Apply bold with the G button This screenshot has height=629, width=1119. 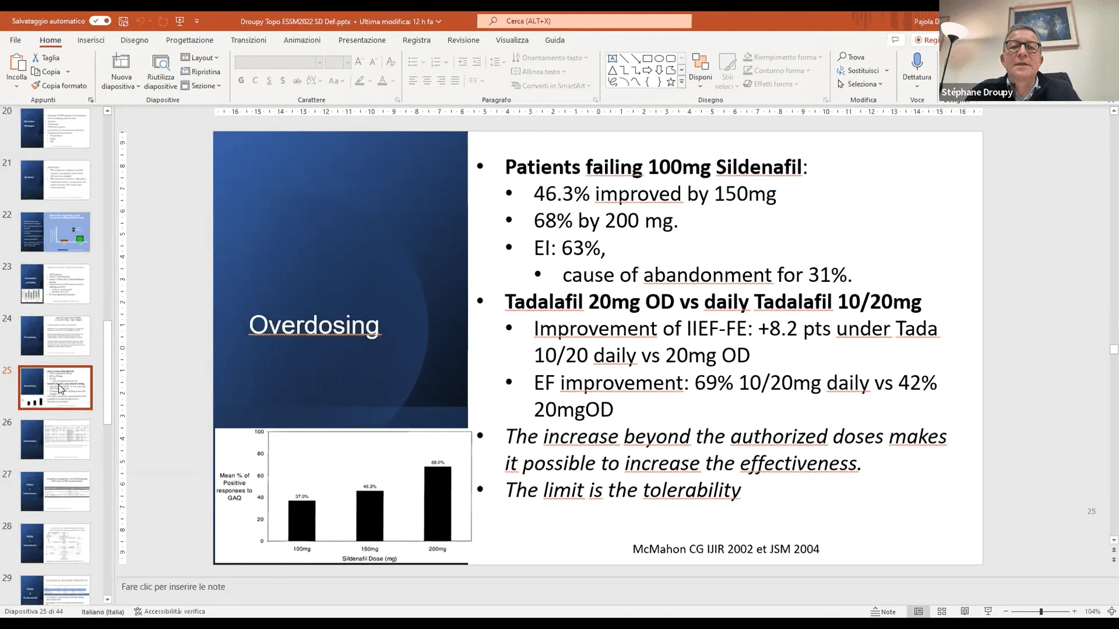[241, 80]
